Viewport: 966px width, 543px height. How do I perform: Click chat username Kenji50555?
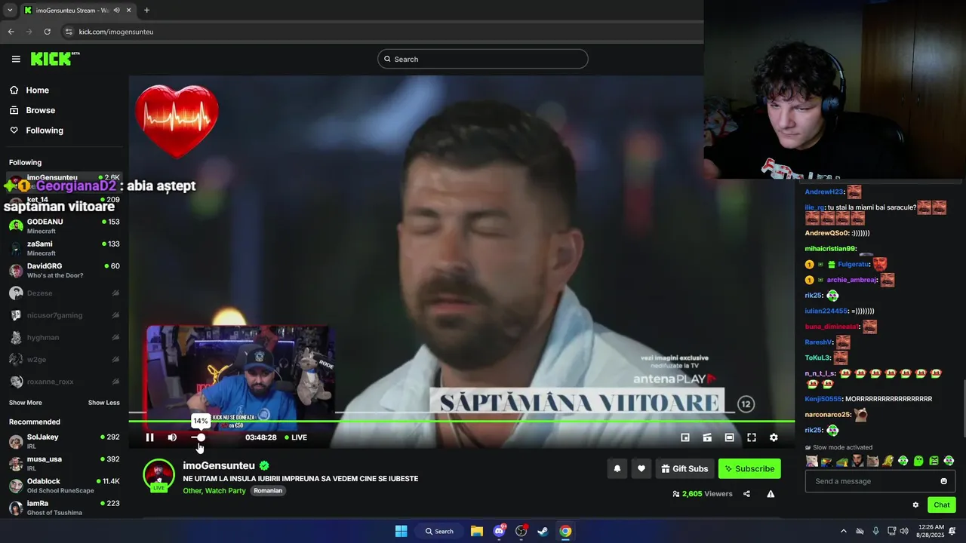(823, 399)
